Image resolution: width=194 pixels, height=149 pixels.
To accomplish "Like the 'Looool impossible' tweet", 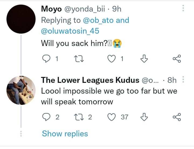I will 112,117.
